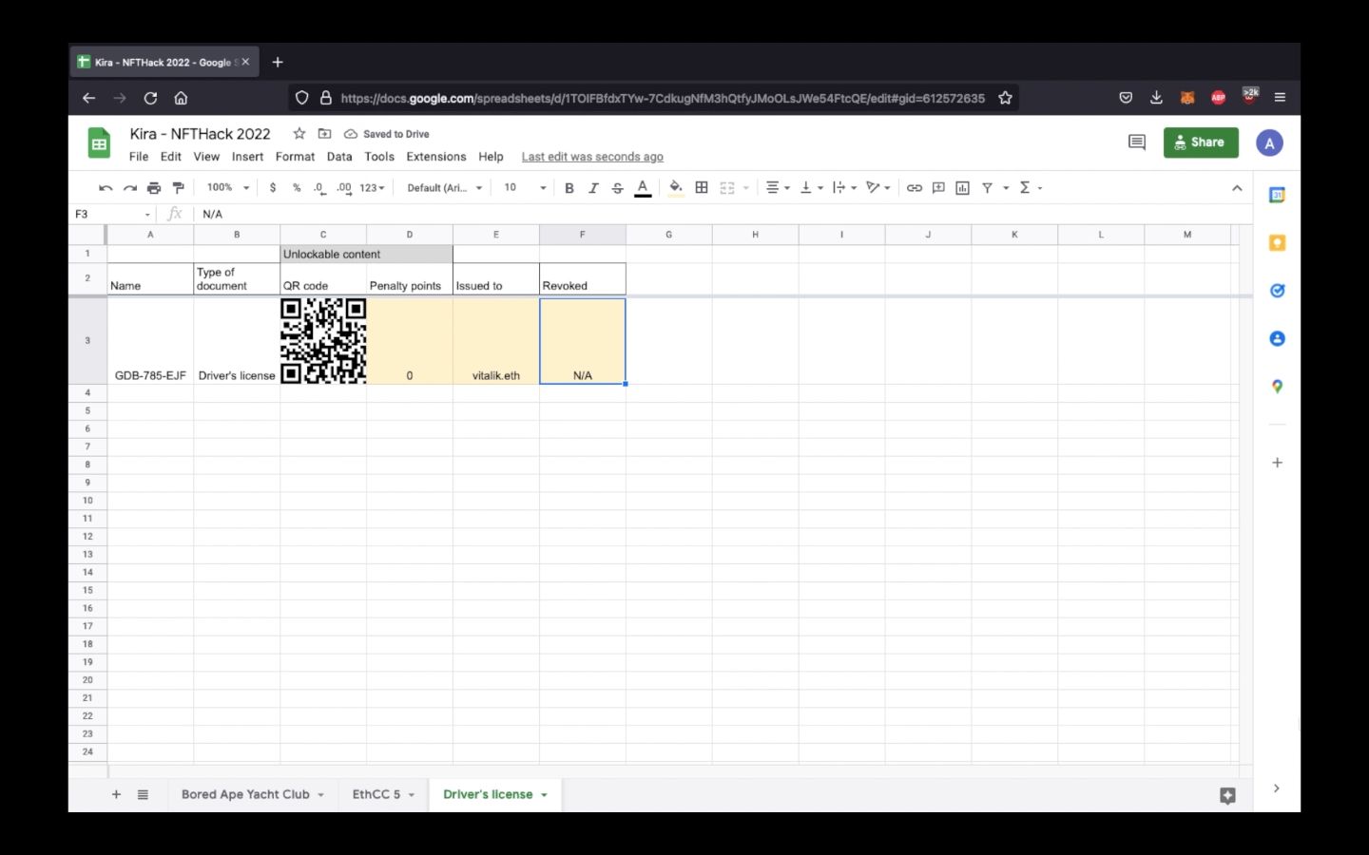Click the Print icon
The height and width of the screenshot is (855, 1369).
(154, 188)
